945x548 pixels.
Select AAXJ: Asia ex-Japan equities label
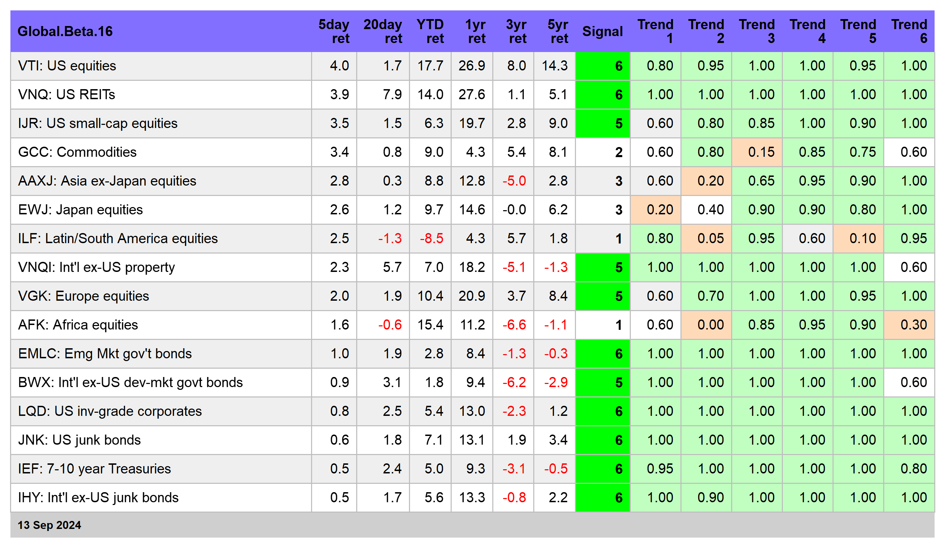click(107, 181)
